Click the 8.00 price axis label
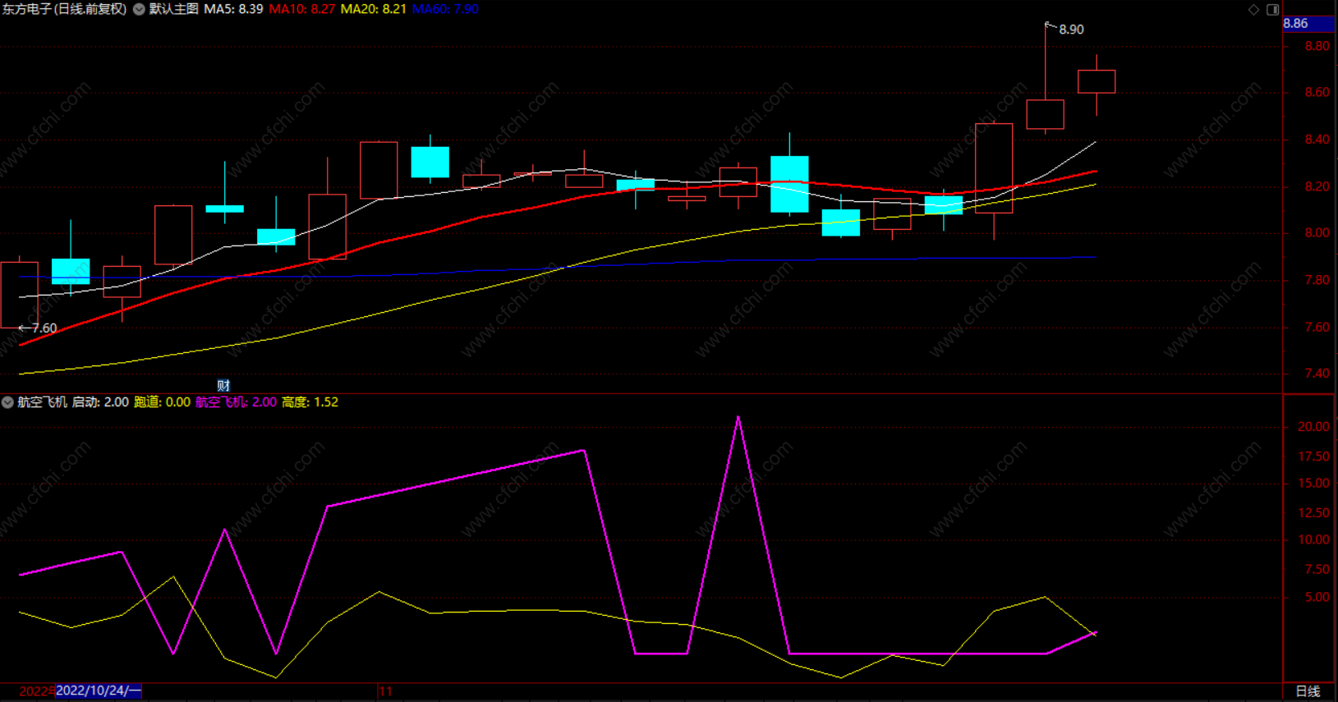The image size is (1338, 702). click(1317, 233)
